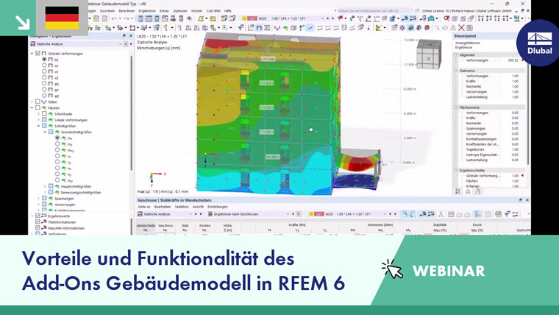Open the Ergebnisse nach Geschossen dropdown

click(x=288, y=214)
